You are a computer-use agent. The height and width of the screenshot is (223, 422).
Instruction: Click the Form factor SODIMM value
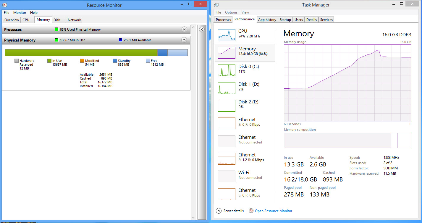pyautogui.click(x=391, y=168)
